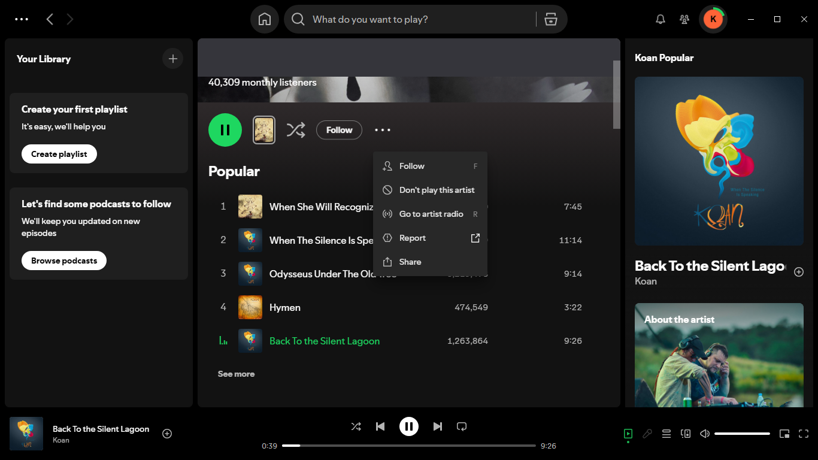Select the track 'Hymen'
818x460 pixels.
point(285,307)
